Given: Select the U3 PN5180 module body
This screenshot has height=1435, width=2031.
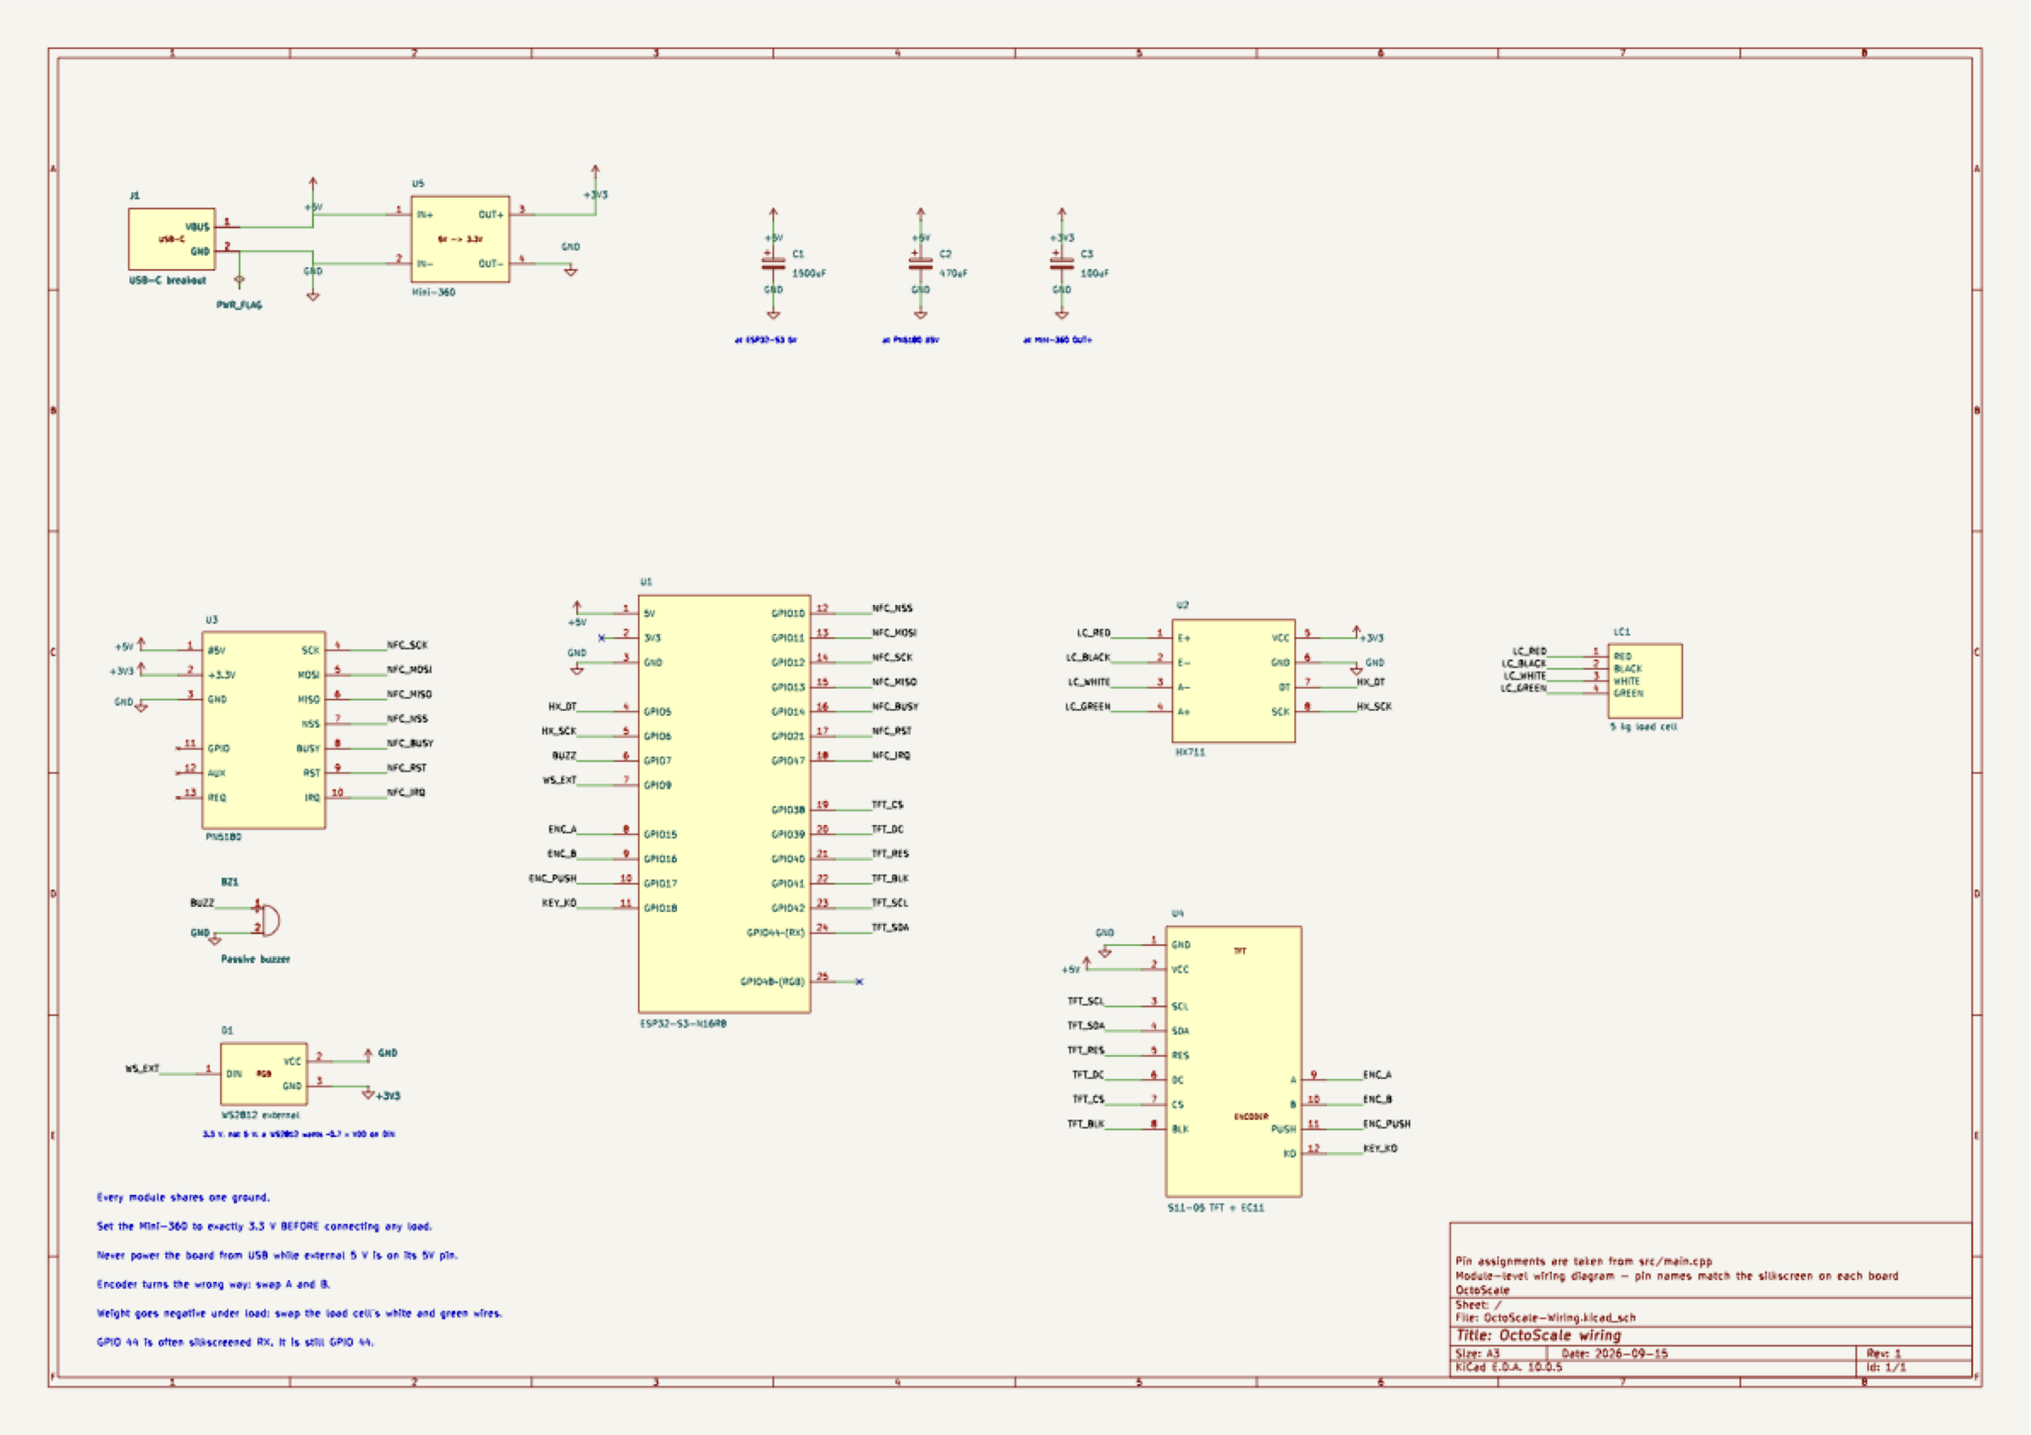Looking at the screenshot, I should coord(263,729).
